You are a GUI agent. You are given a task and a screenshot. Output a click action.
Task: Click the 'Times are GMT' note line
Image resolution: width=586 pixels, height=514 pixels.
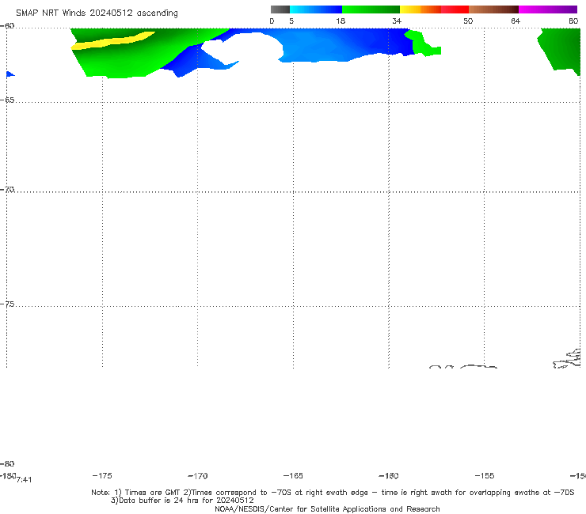coord(333,493)
